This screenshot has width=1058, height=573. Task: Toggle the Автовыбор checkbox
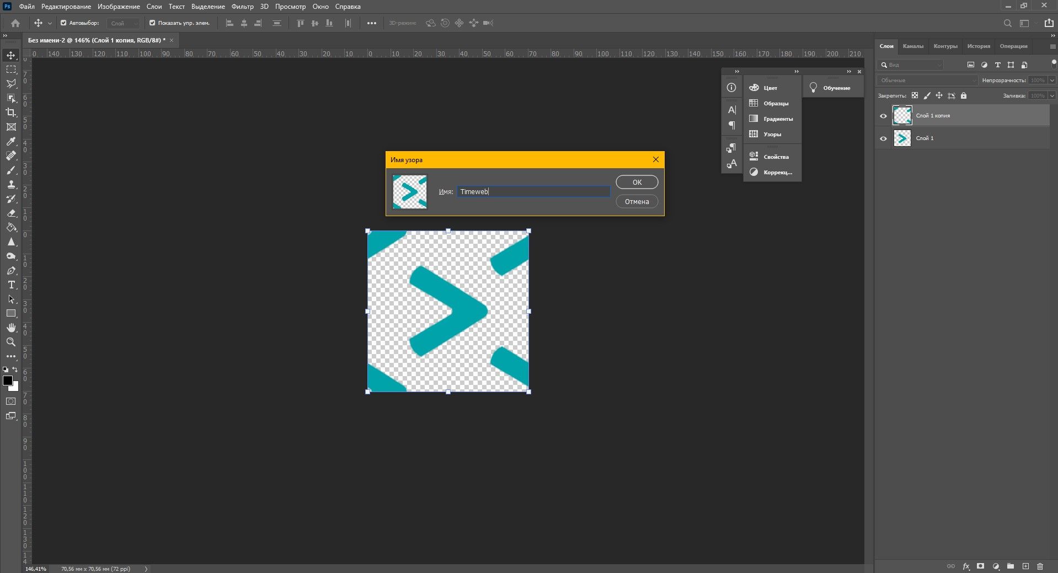(63, 23)
